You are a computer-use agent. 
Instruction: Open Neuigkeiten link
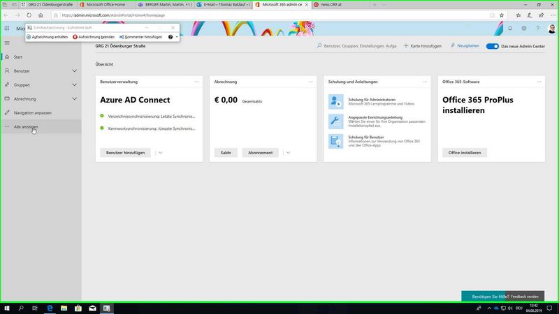tap(465, 46)
